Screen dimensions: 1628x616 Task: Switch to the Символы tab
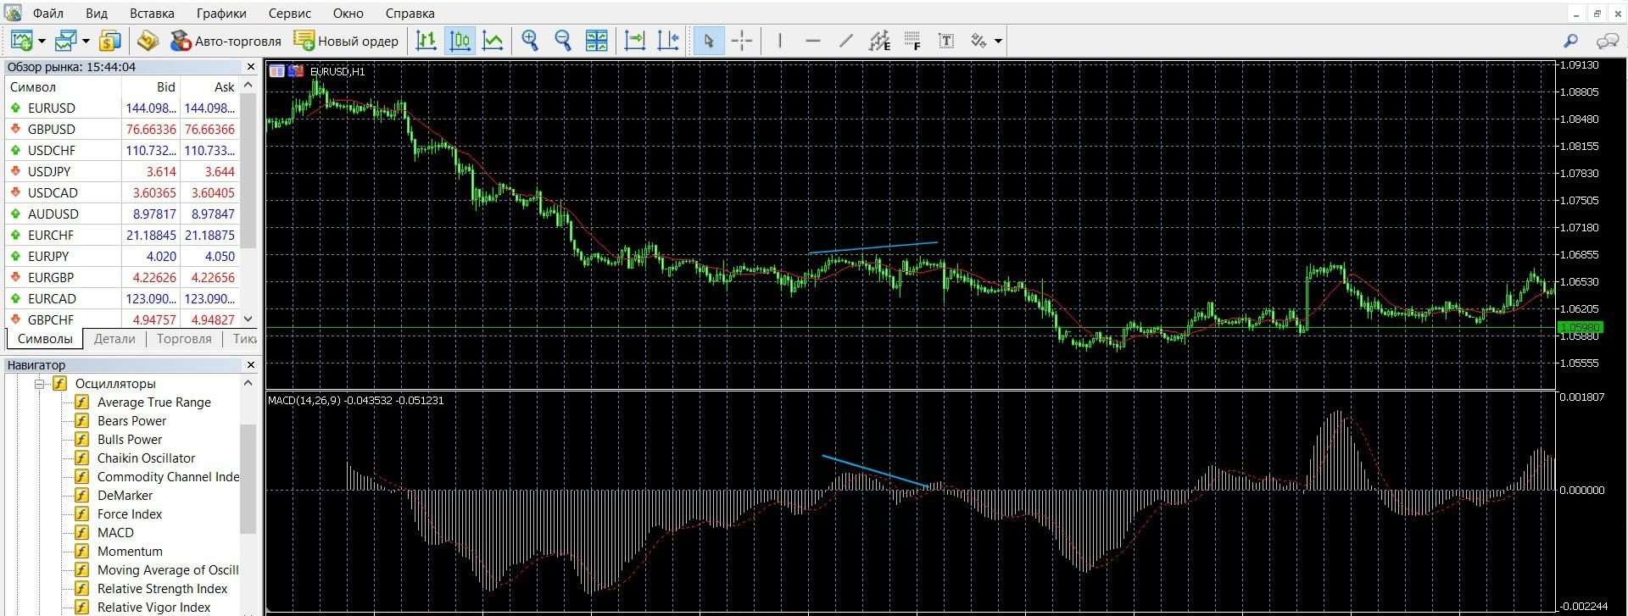pyautogui.click(x=45, y=339)
